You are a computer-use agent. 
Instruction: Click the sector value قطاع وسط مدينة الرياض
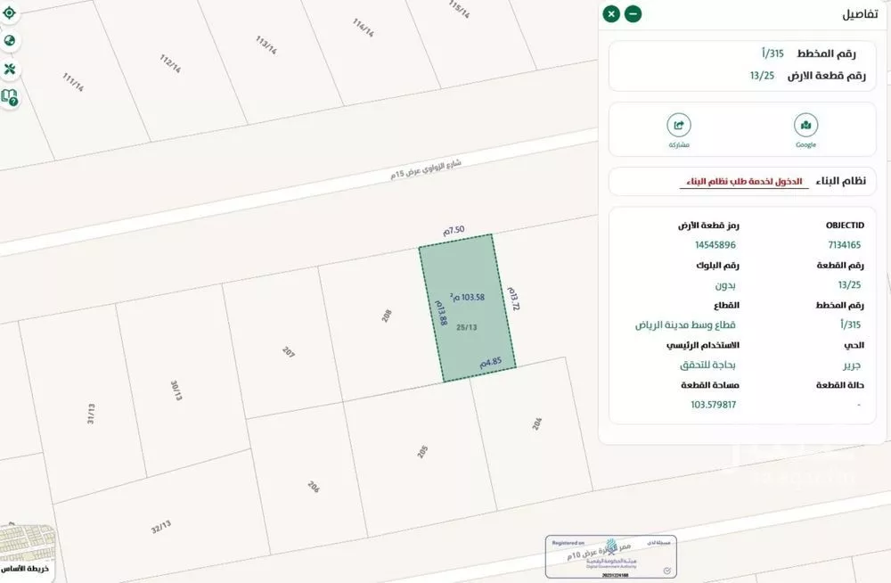click(x=685, y=324)
